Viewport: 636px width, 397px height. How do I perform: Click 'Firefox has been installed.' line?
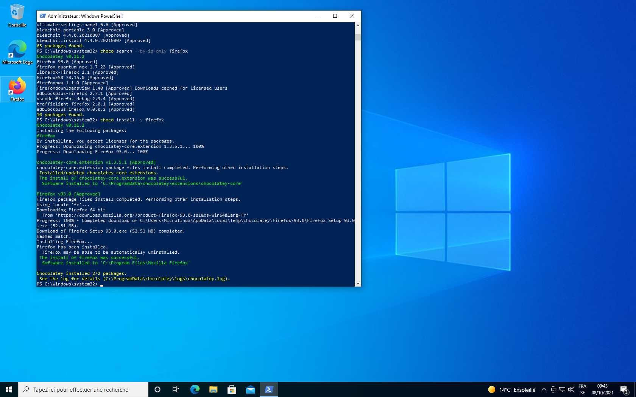click(x=72, y=247)
